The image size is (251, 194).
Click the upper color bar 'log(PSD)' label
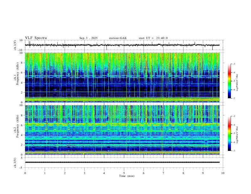click(237, 82)
